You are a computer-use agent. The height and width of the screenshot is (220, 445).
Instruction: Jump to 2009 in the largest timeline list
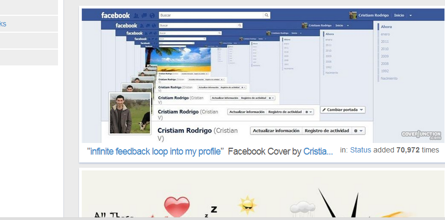pos(384,56)
